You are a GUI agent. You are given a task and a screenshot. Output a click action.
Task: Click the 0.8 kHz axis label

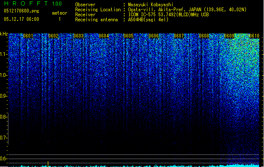click(x=4, y=117)
